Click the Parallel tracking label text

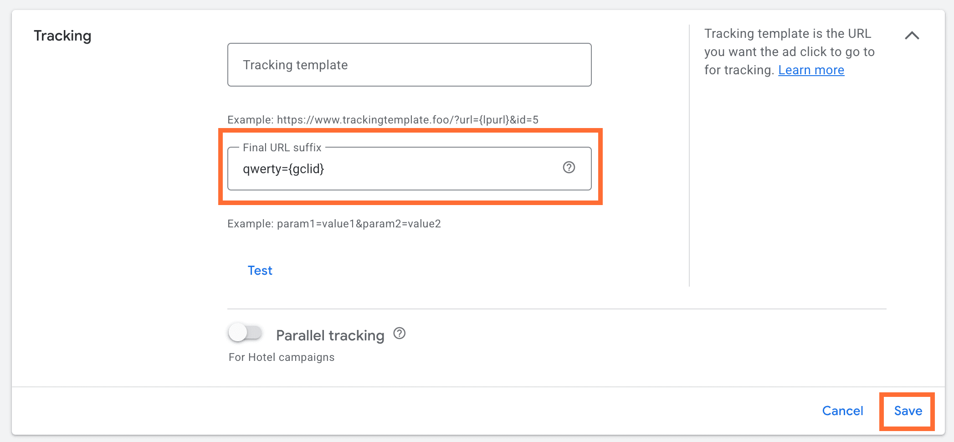(330, 336)
